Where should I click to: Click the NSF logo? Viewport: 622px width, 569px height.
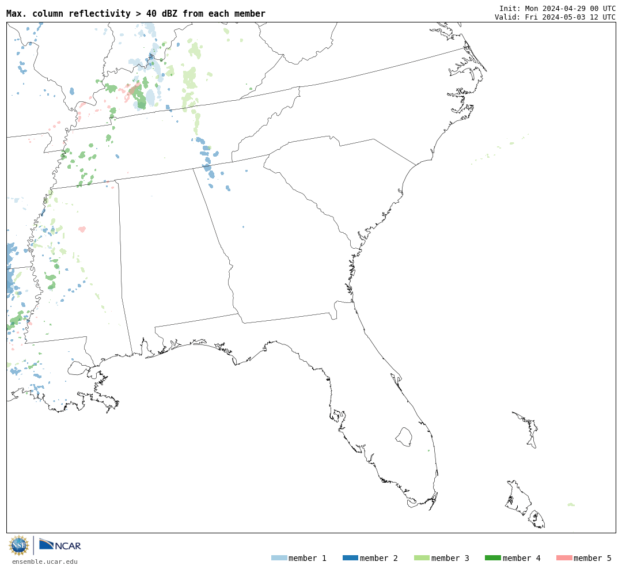18,545
